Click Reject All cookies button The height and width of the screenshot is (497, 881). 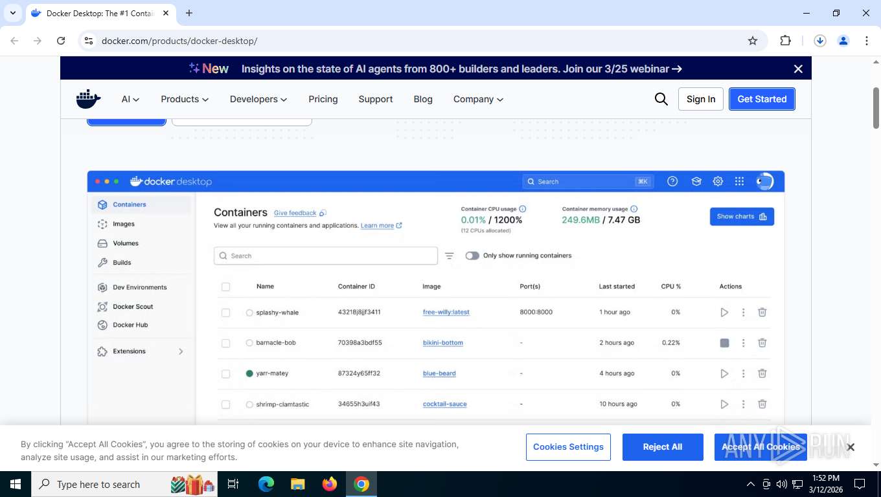pos(663,447)
